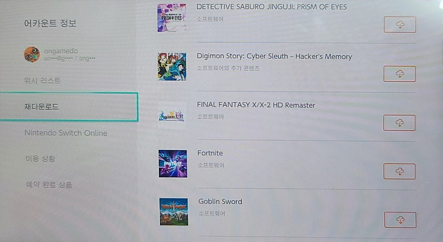Click the cloud download icon for Fortnite
Image resolution: width=443 pixels, height=242 pixels.
click(399, 171)
